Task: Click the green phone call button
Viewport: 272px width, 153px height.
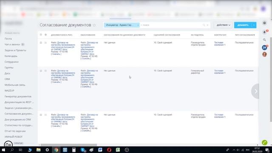Action: (x=264, y=143)
